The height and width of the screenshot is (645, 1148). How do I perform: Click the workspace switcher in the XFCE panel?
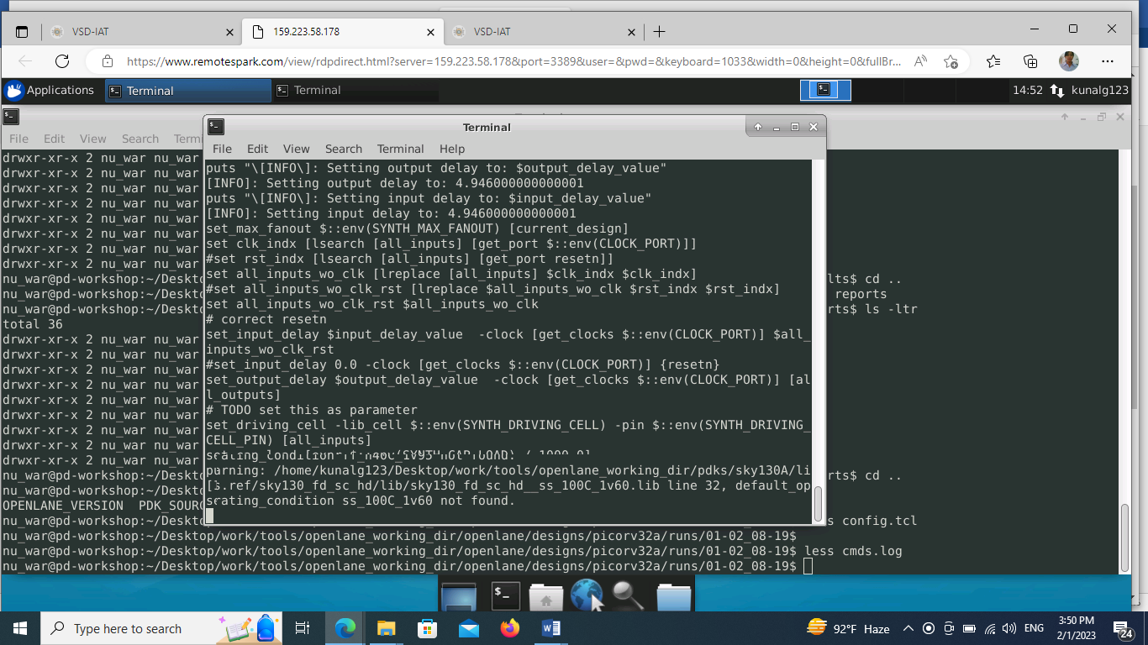pyautogui.click(x=826, y=90)
